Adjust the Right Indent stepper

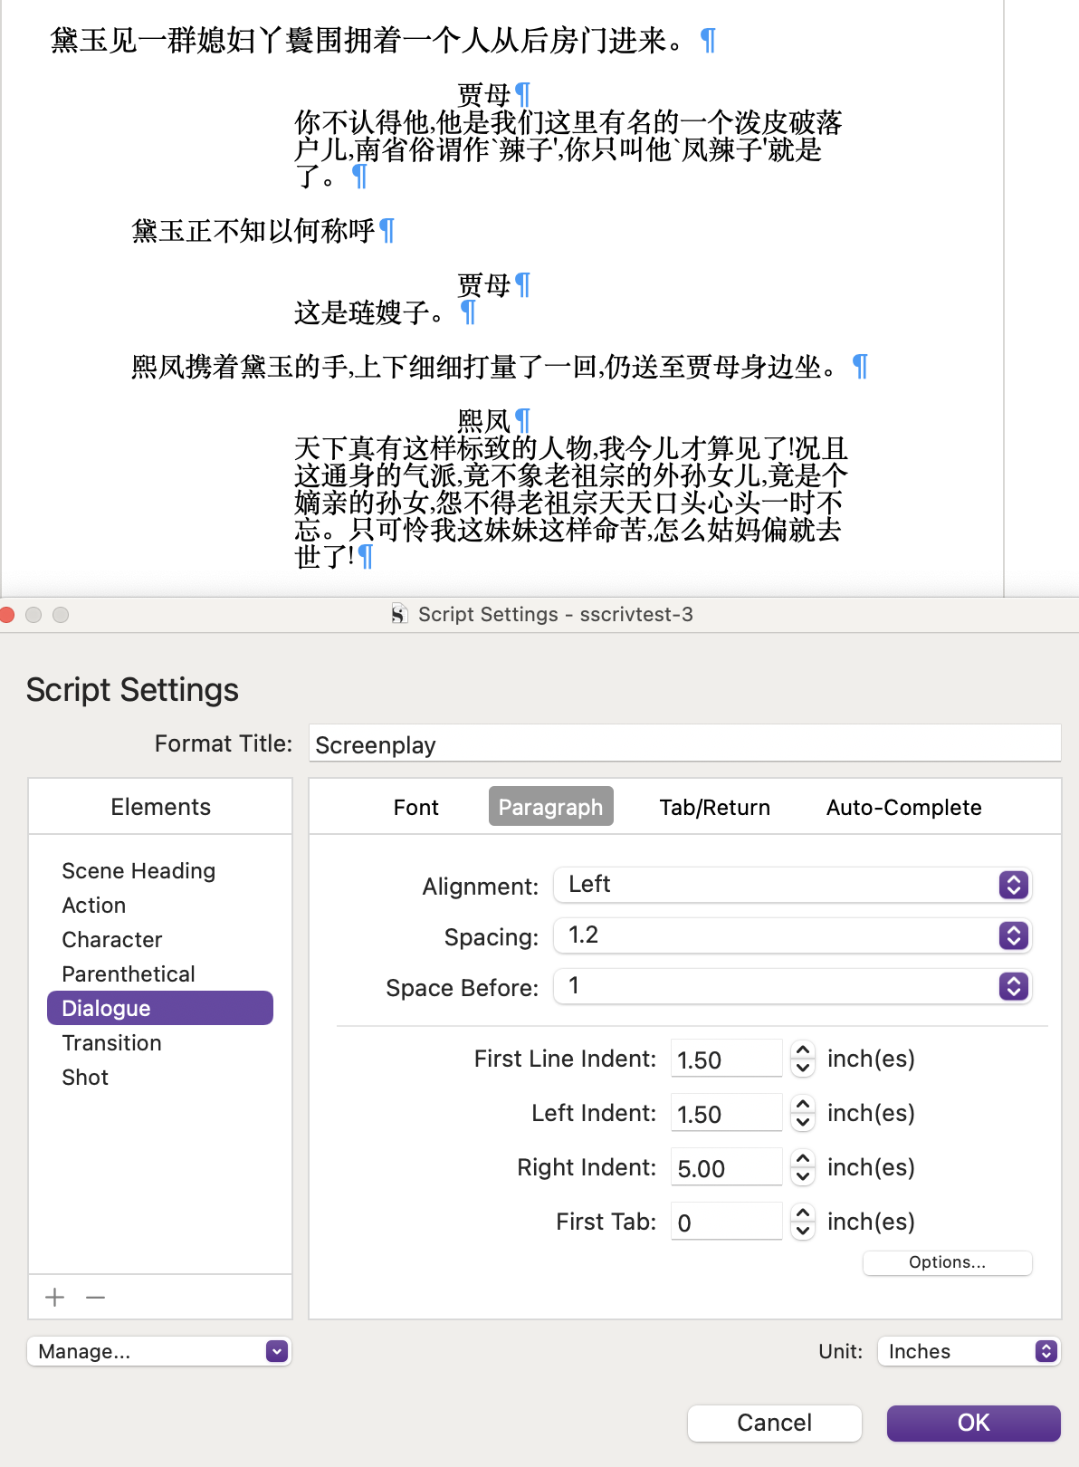[x=802, y=1167]
